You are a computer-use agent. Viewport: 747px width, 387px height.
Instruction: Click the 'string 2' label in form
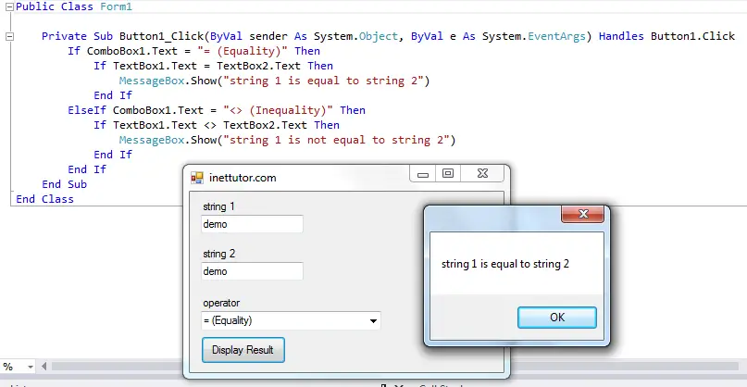(x=218, y=254)
